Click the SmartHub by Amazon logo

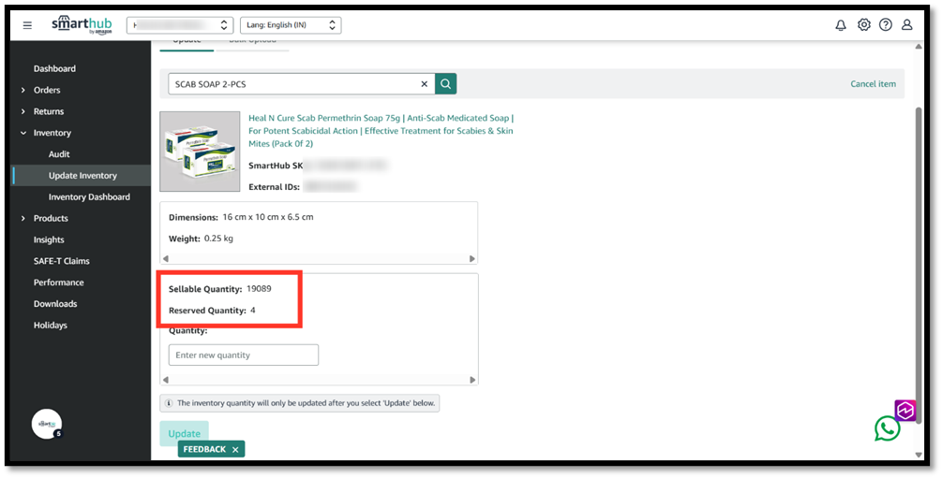point(82,25)
